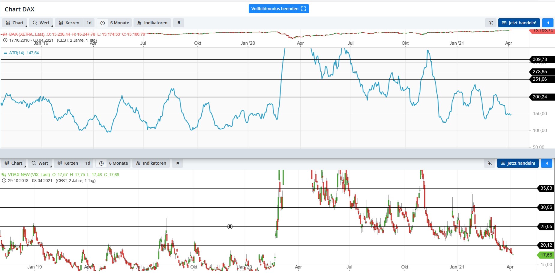This screenshot has width=555, height=273.
Task: Open Wert search in VDAX-NEW chart toolbar
Action: click(x=40, y=163)
